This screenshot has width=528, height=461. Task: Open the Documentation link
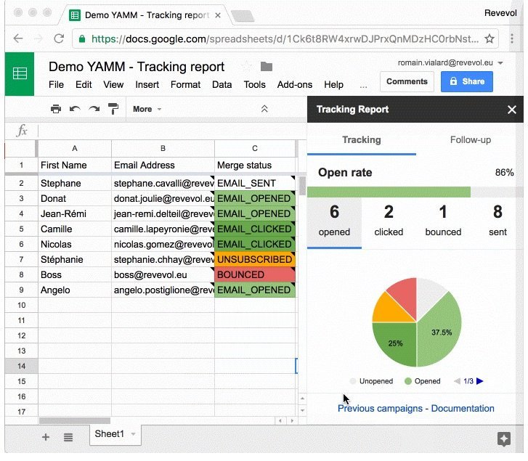click(463, 408)
